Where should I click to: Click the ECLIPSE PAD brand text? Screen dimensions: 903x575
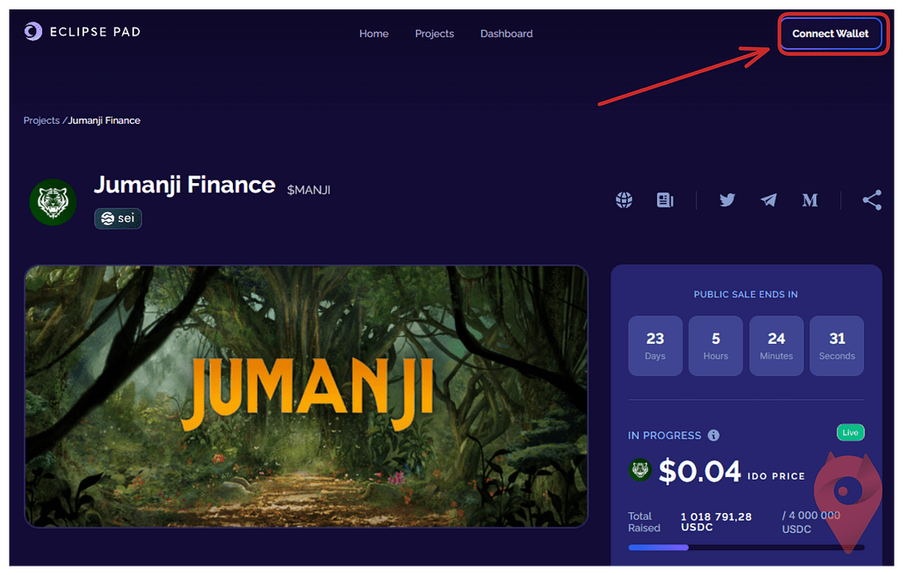[95, 32]
